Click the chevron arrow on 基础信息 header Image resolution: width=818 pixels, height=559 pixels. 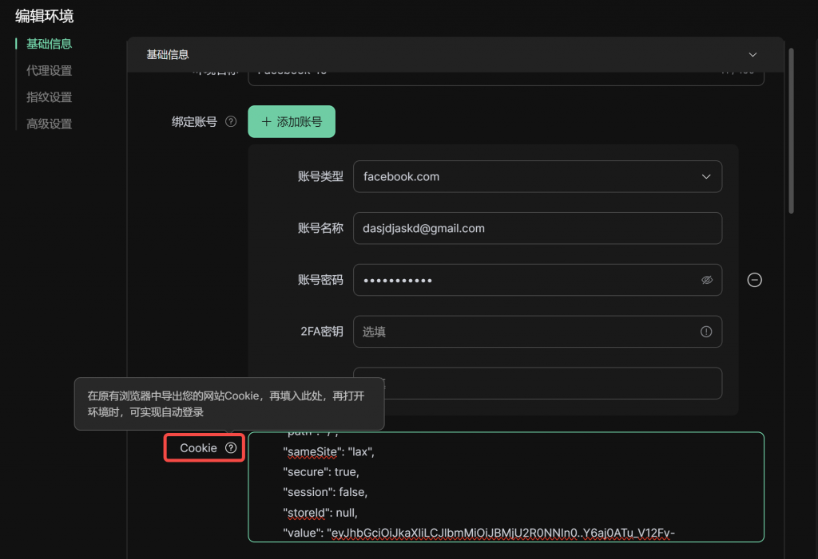(x=752, y=54)
